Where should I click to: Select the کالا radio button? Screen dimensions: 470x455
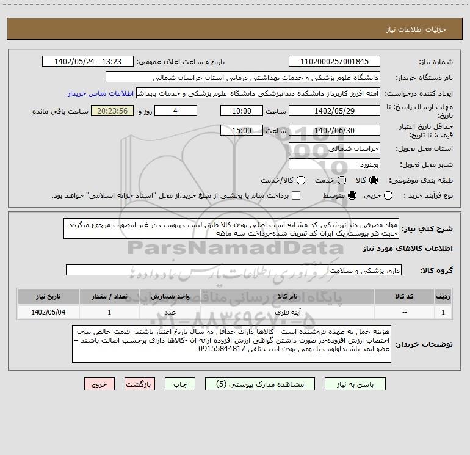pyautogui.click(x=374, y=180)
